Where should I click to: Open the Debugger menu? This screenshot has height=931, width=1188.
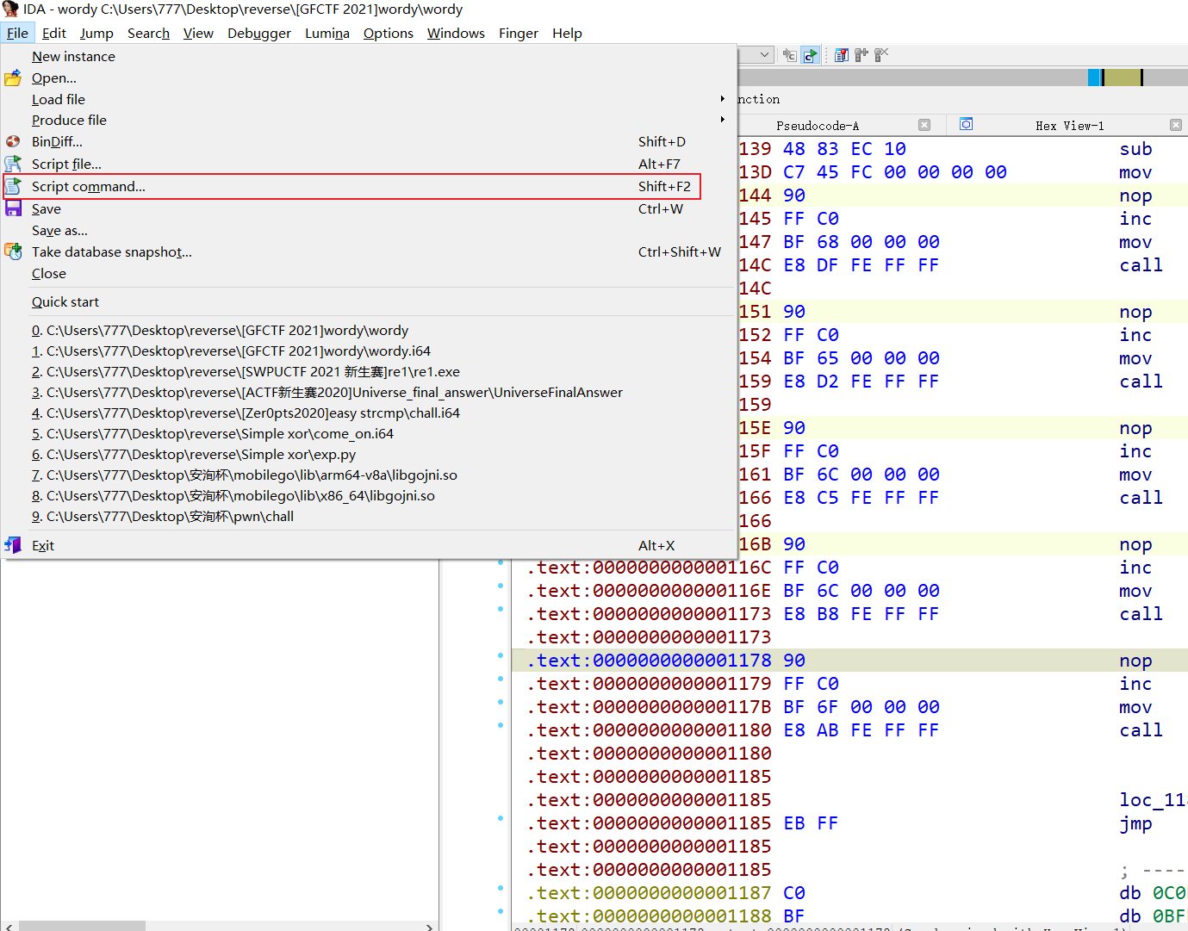[x=259, y=33]
